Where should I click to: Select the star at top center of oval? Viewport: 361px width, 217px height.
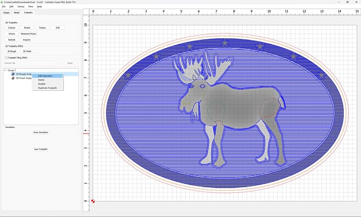pos(224,42)
